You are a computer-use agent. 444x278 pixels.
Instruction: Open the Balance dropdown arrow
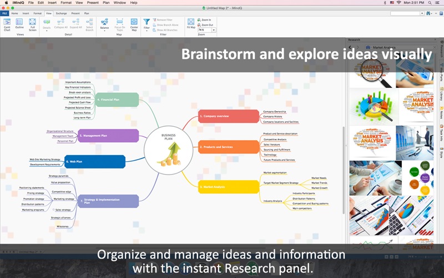click(x=104, y=31)
